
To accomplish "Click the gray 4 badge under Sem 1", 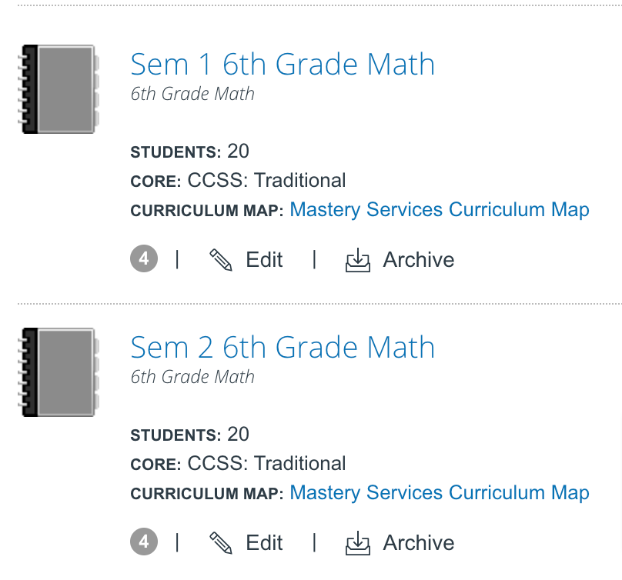I will [x=144, y=260].
